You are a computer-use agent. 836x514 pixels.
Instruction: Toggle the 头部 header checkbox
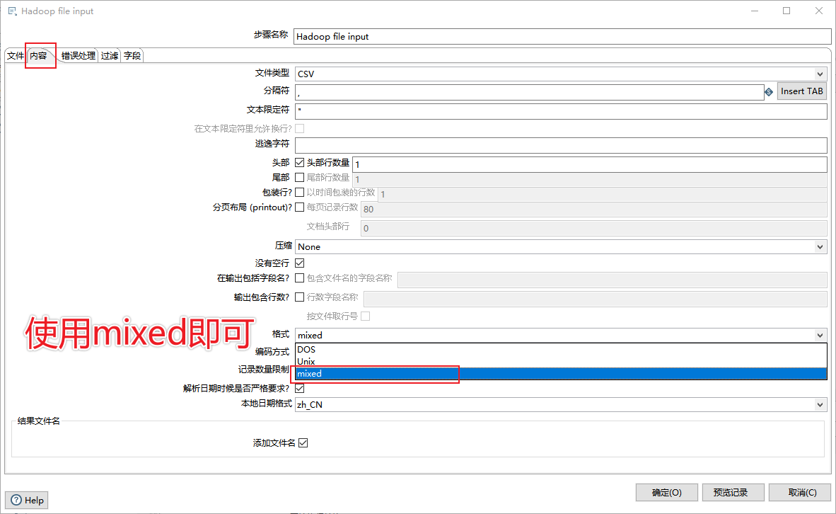pos(300,162)
